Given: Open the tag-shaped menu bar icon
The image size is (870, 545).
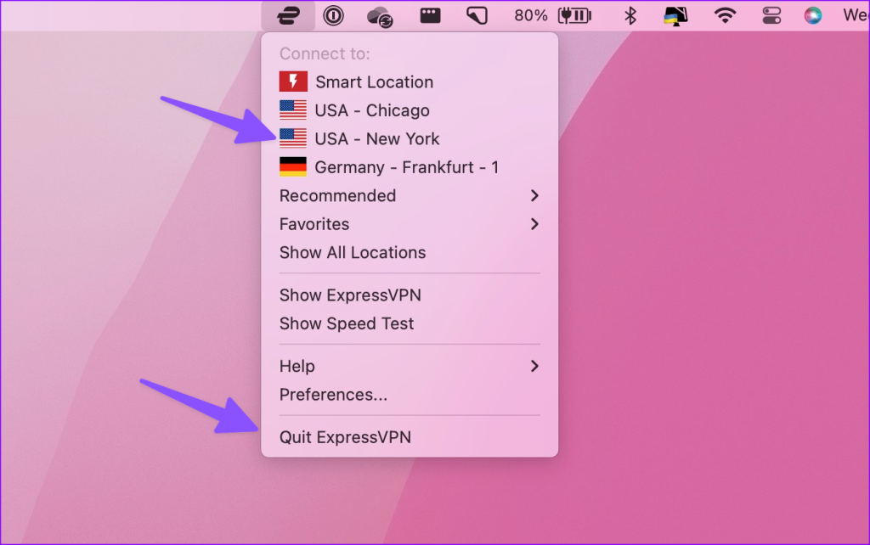Looking at the screenshot, I should (477, 15).
